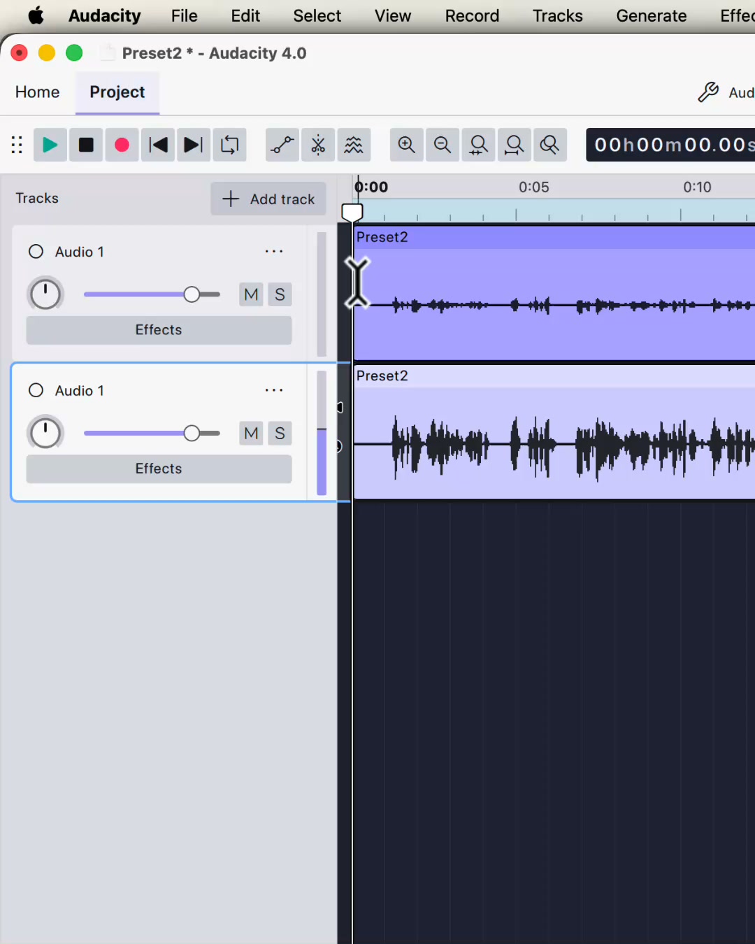Click the 0:05 mark on timeline ruler

(534, 187)
